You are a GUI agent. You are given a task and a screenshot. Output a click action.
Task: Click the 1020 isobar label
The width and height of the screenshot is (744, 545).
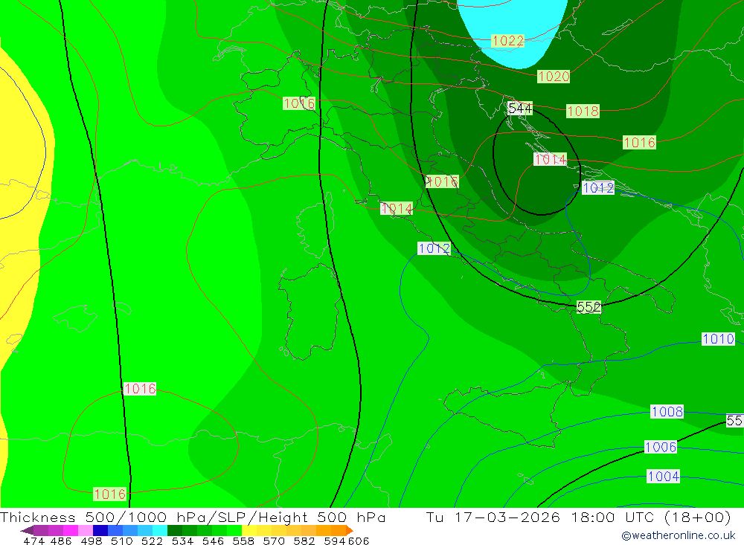click(x=554, y=77)
